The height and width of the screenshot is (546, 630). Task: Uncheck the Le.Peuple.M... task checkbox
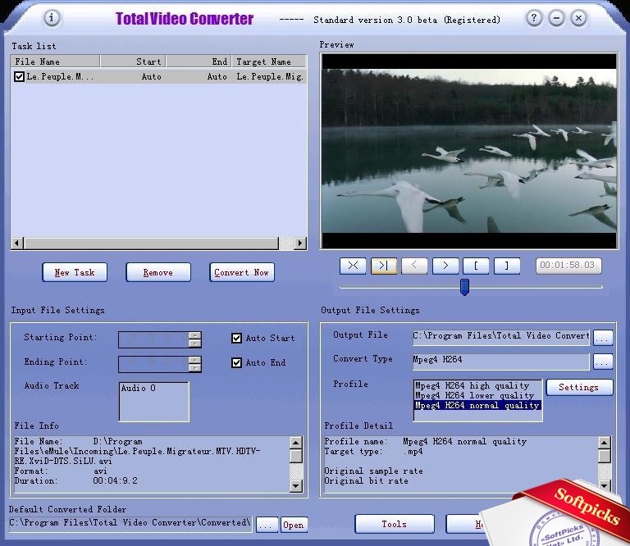tap(19, 76)
